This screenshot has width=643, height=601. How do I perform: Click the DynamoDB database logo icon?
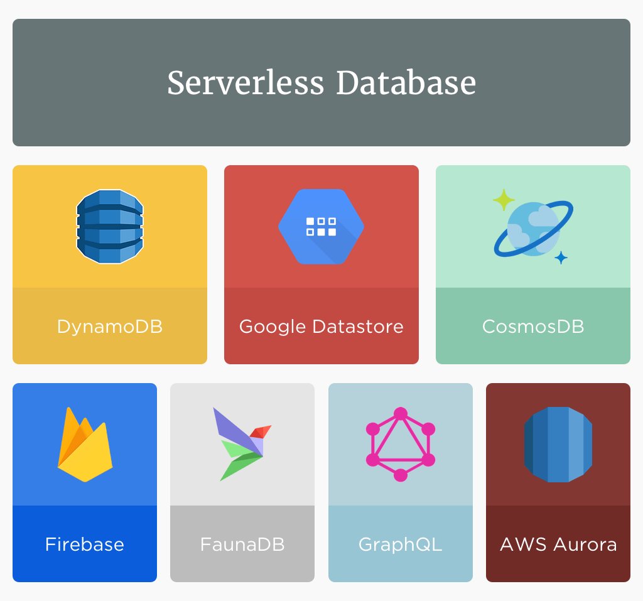pos(110,227)
